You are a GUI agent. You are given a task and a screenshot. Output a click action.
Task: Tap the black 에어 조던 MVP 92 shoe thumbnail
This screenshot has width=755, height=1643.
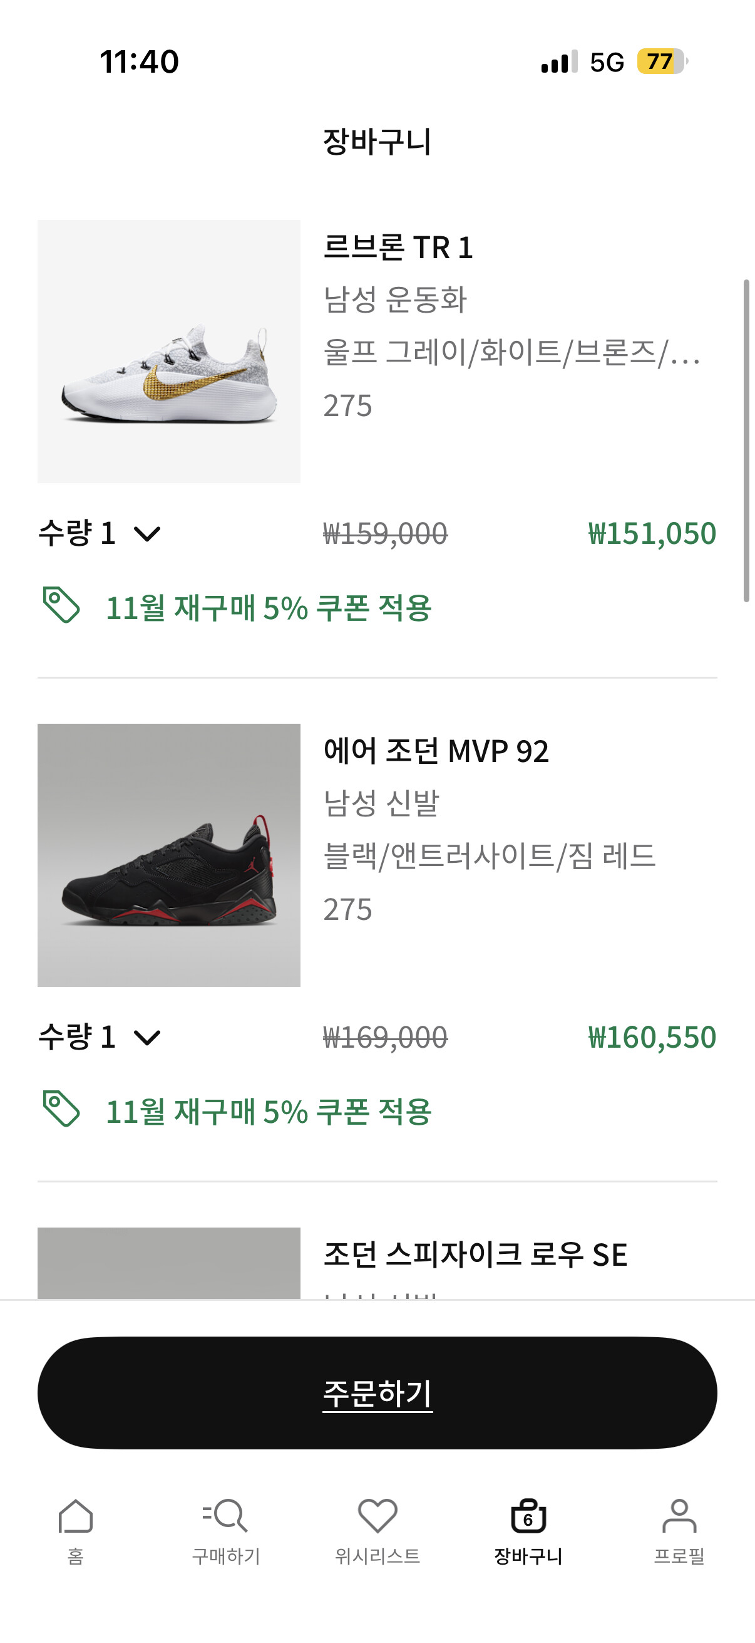pyautogui.click(x=169, y=855)
